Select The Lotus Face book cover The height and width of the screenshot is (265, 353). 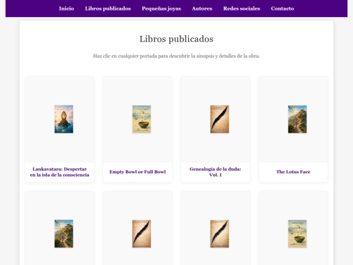297,119
